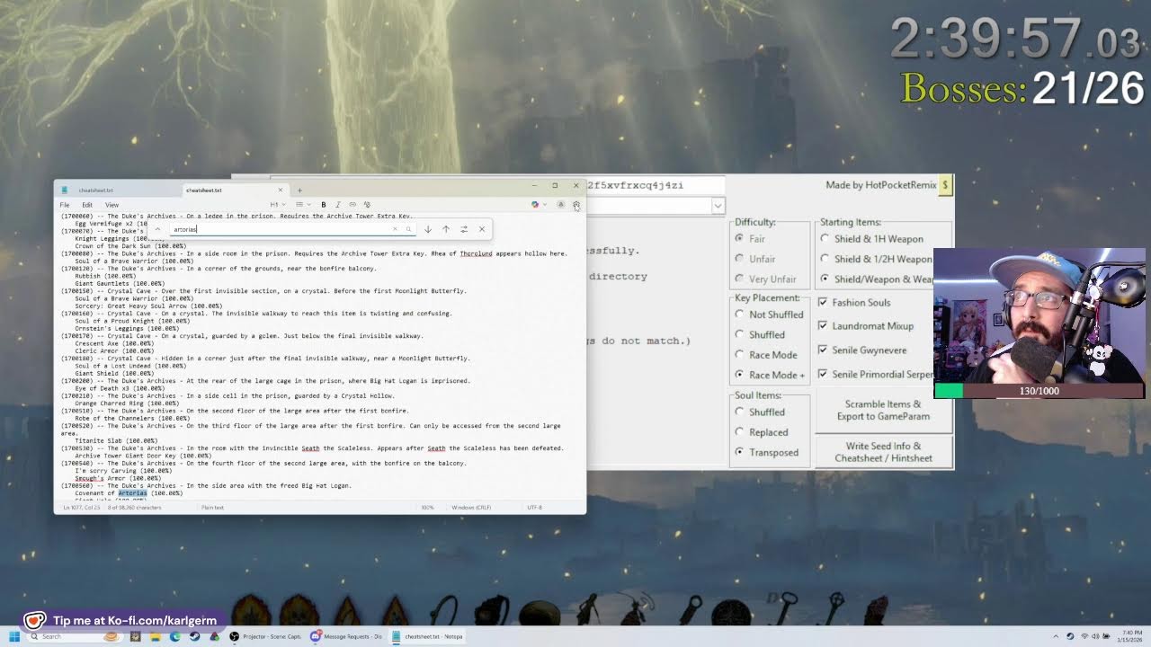Screen dimensions: 1151x647
Task: Open Discord Message Requests taskbar item
Action: [346, 636]
